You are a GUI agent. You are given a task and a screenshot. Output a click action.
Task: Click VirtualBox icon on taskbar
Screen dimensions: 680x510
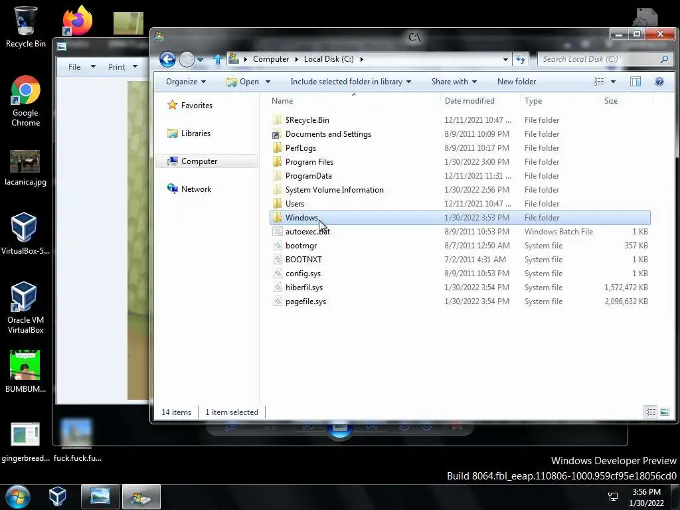(58, 497)
